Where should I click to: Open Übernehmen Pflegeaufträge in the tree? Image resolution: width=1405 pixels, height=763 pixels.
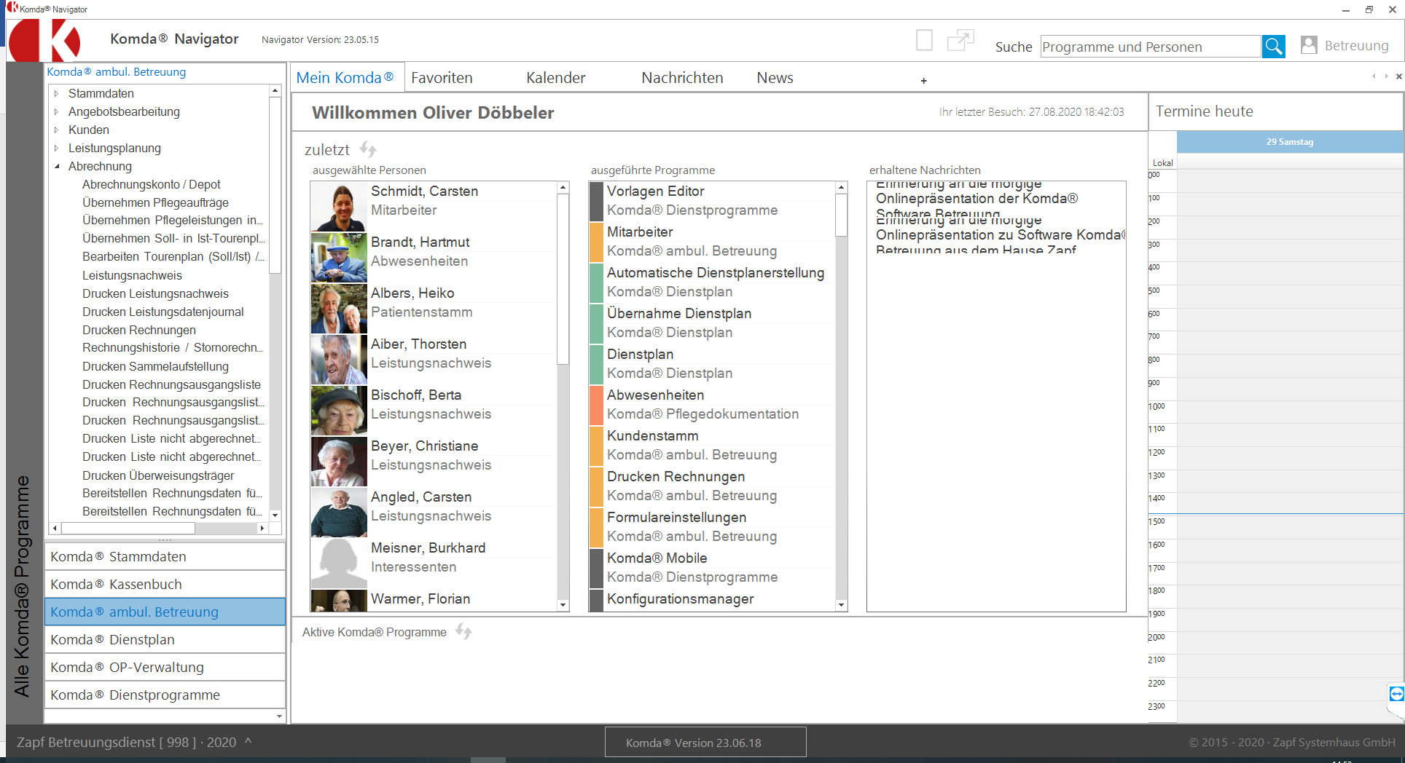(x=155, y=202)
